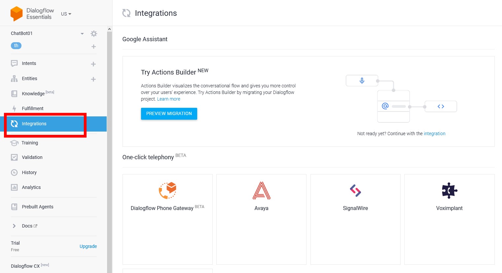The height and width of the screenshot is (273, 502).
Task: Select the 'th' language badge
Action: (16, 46)
